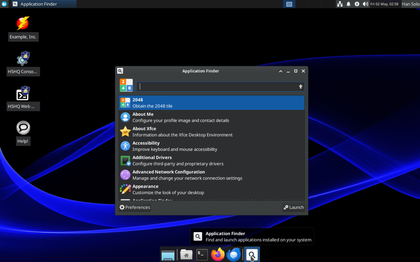Adjust the volume speaker icon

pos(365,4)
